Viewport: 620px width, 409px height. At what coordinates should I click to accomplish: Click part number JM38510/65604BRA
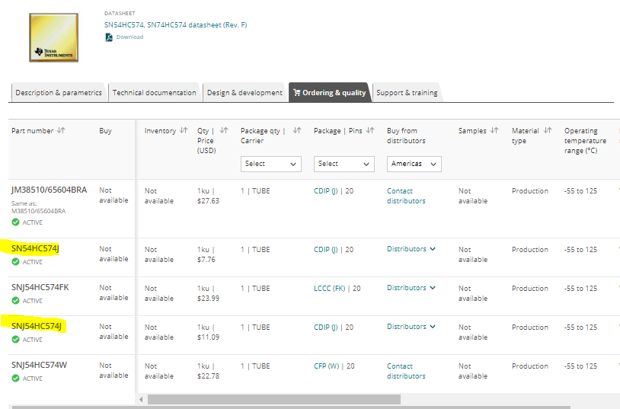point(49,190)
